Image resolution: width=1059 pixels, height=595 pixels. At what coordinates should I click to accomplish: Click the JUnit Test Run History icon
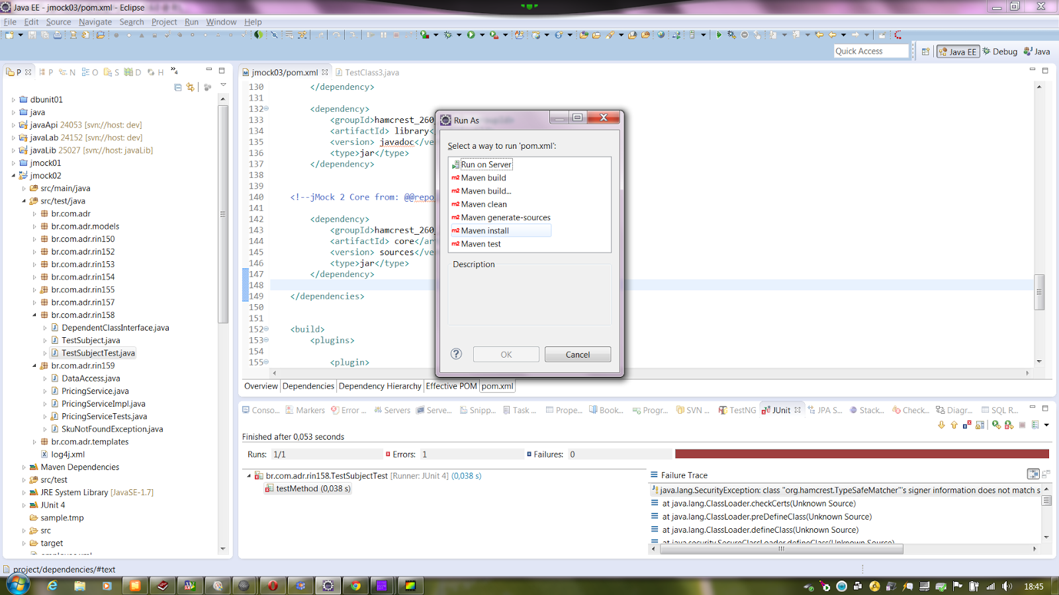[1035, 425]
